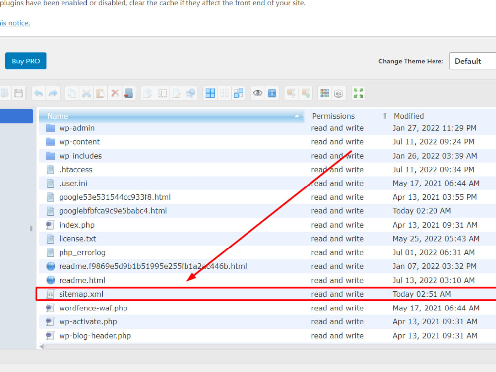Viewport: 496px width, 372px height.
Task: Click the red X Delete icon
Action: tap(115, 93)
